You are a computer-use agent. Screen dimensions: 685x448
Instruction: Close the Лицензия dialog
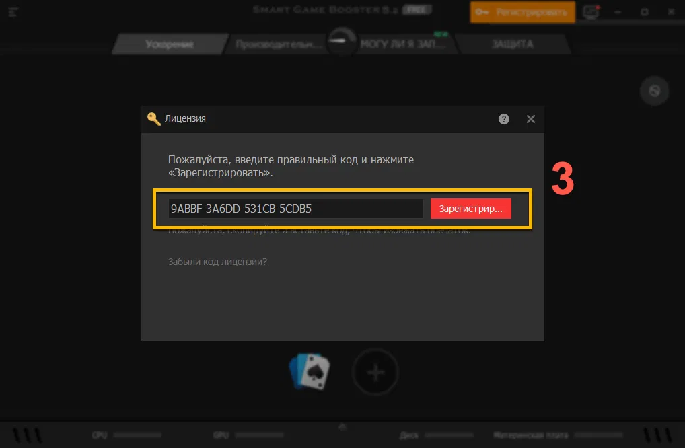coord(531,119)
